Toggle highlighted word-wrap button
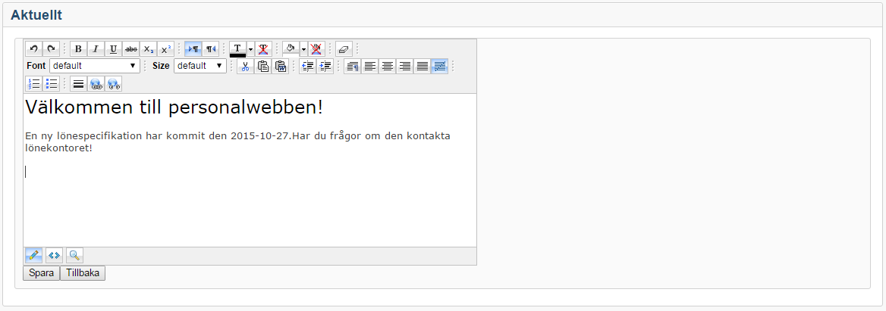This screenshot has height=311, width=886. coord(440,66)
